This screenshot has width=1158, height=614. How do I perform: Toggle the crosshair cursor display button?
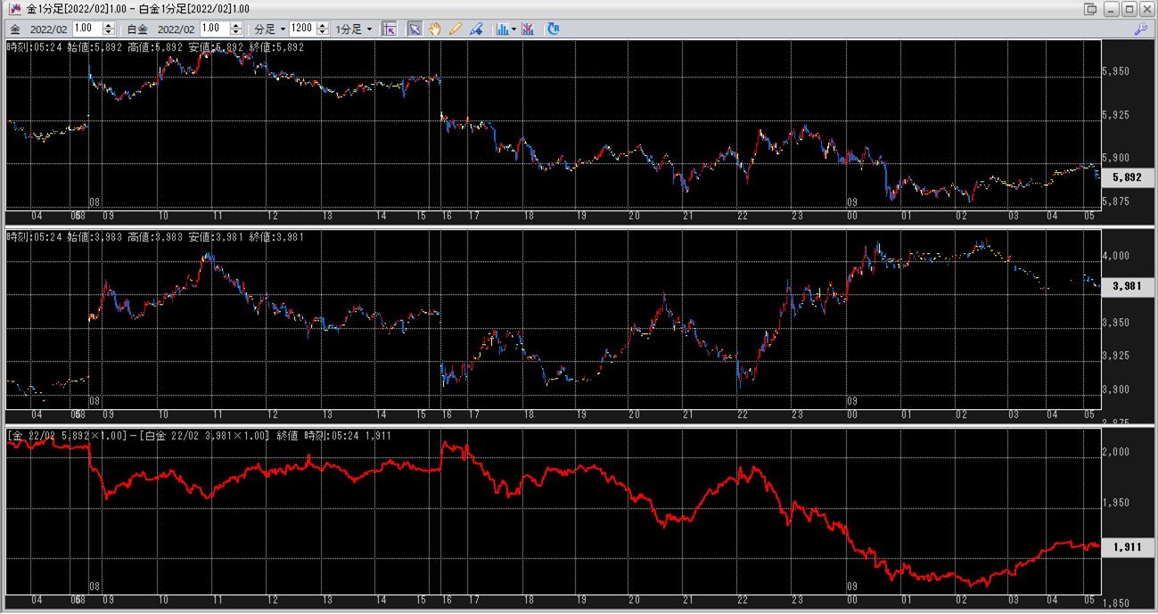pos(389,29)
